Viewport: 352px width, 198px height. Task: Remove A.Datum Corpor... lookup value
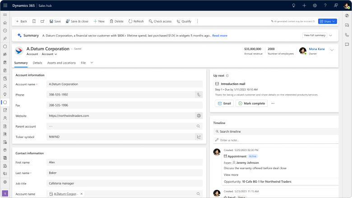click(x=82, y=194)
